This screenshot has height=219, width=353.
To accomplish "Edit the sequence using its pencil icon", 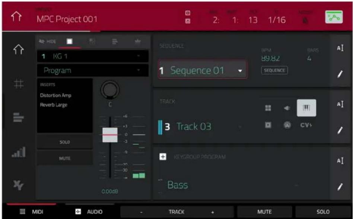I will click(x=340, y=74).
